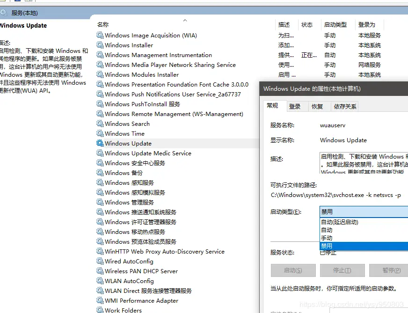Click the 启动(S) button

(293, 270)
